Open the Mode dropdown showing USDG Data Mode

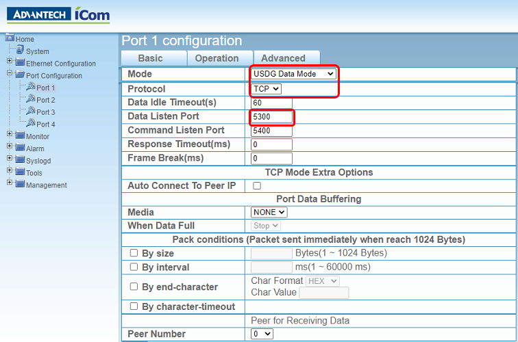coord(293,74)
